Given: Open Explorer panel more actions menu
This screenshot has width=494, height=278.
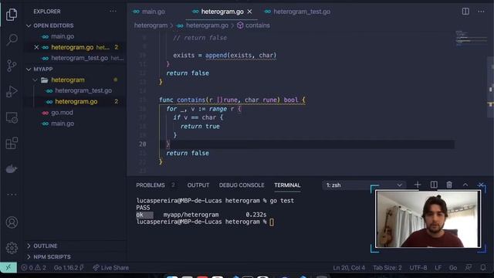Looking at the screenshot, I should tap(113, 12).
